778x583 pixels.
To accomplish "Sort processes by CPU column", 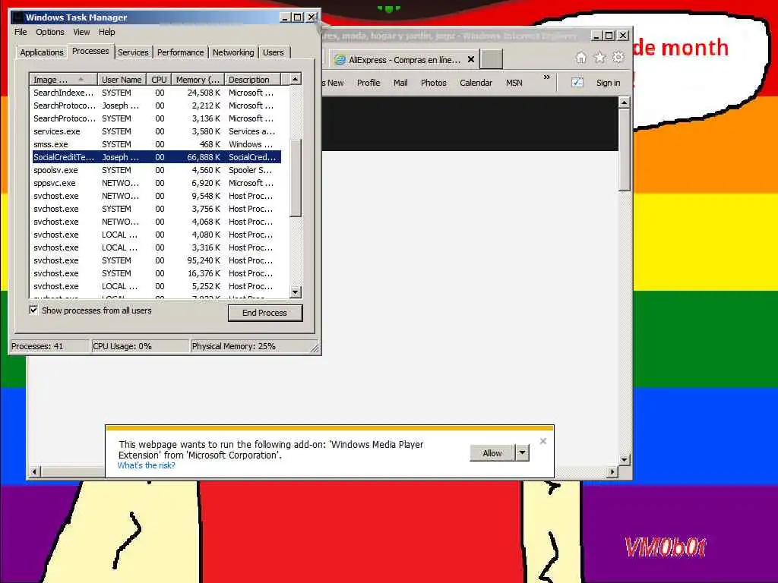I will (x=160, y=79).
